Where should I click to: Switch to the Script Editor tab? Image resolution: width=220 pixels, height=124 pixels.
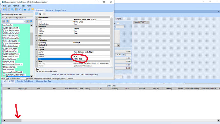tap(60, 10)
